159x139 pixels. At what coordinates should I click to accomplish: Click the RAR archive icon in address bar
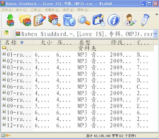click(18, 34)
